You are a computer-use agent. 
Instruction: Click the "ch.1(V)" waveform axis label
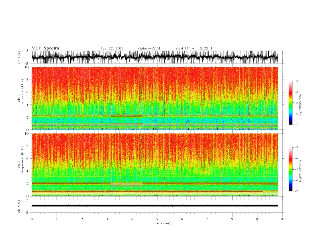tap(19, 57)
